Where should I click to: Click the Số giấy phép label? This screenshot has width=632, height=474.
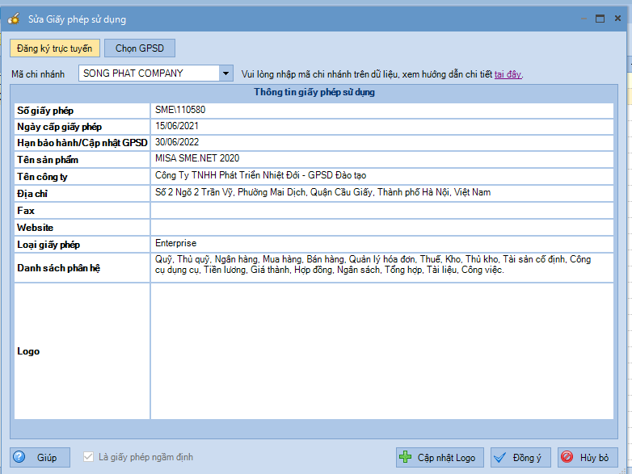(x=45, y=111)
